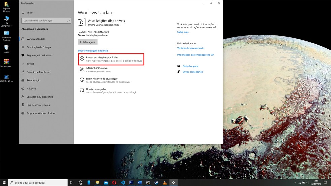Click the Windows Start button
Image resolution: width=331 pixels, height=186 pixels.
click(4, 182)
